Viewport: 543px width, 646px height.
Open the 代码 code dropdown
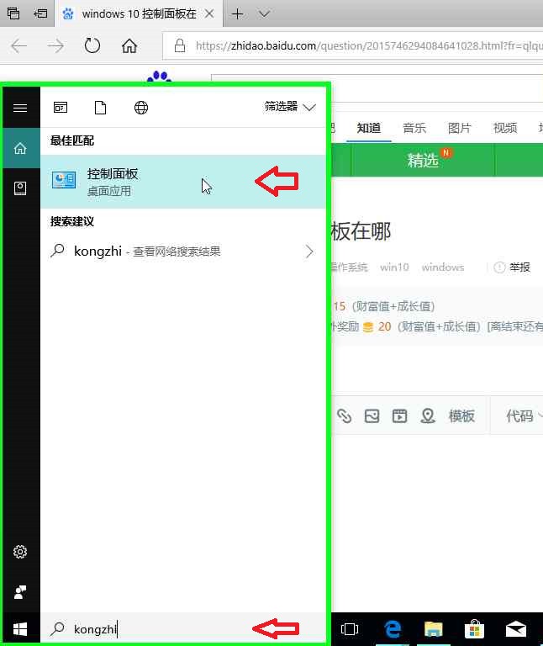coord(524,416)
